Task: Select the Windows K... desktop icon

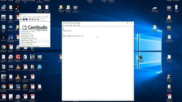Action: 40,58
